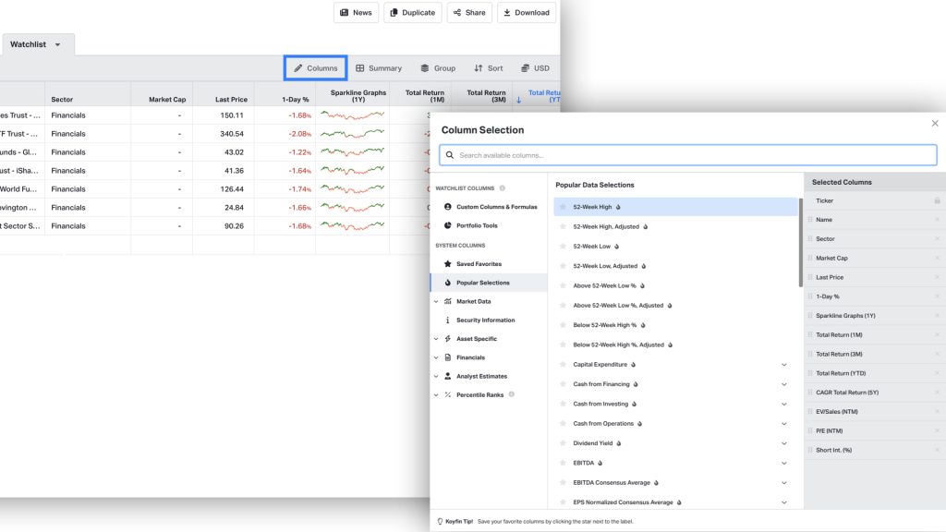The width and height of the screenshot is (946, 532).
Task: Toggle star on Above 52-Week Low %
Action: click(x=564, y=286)
